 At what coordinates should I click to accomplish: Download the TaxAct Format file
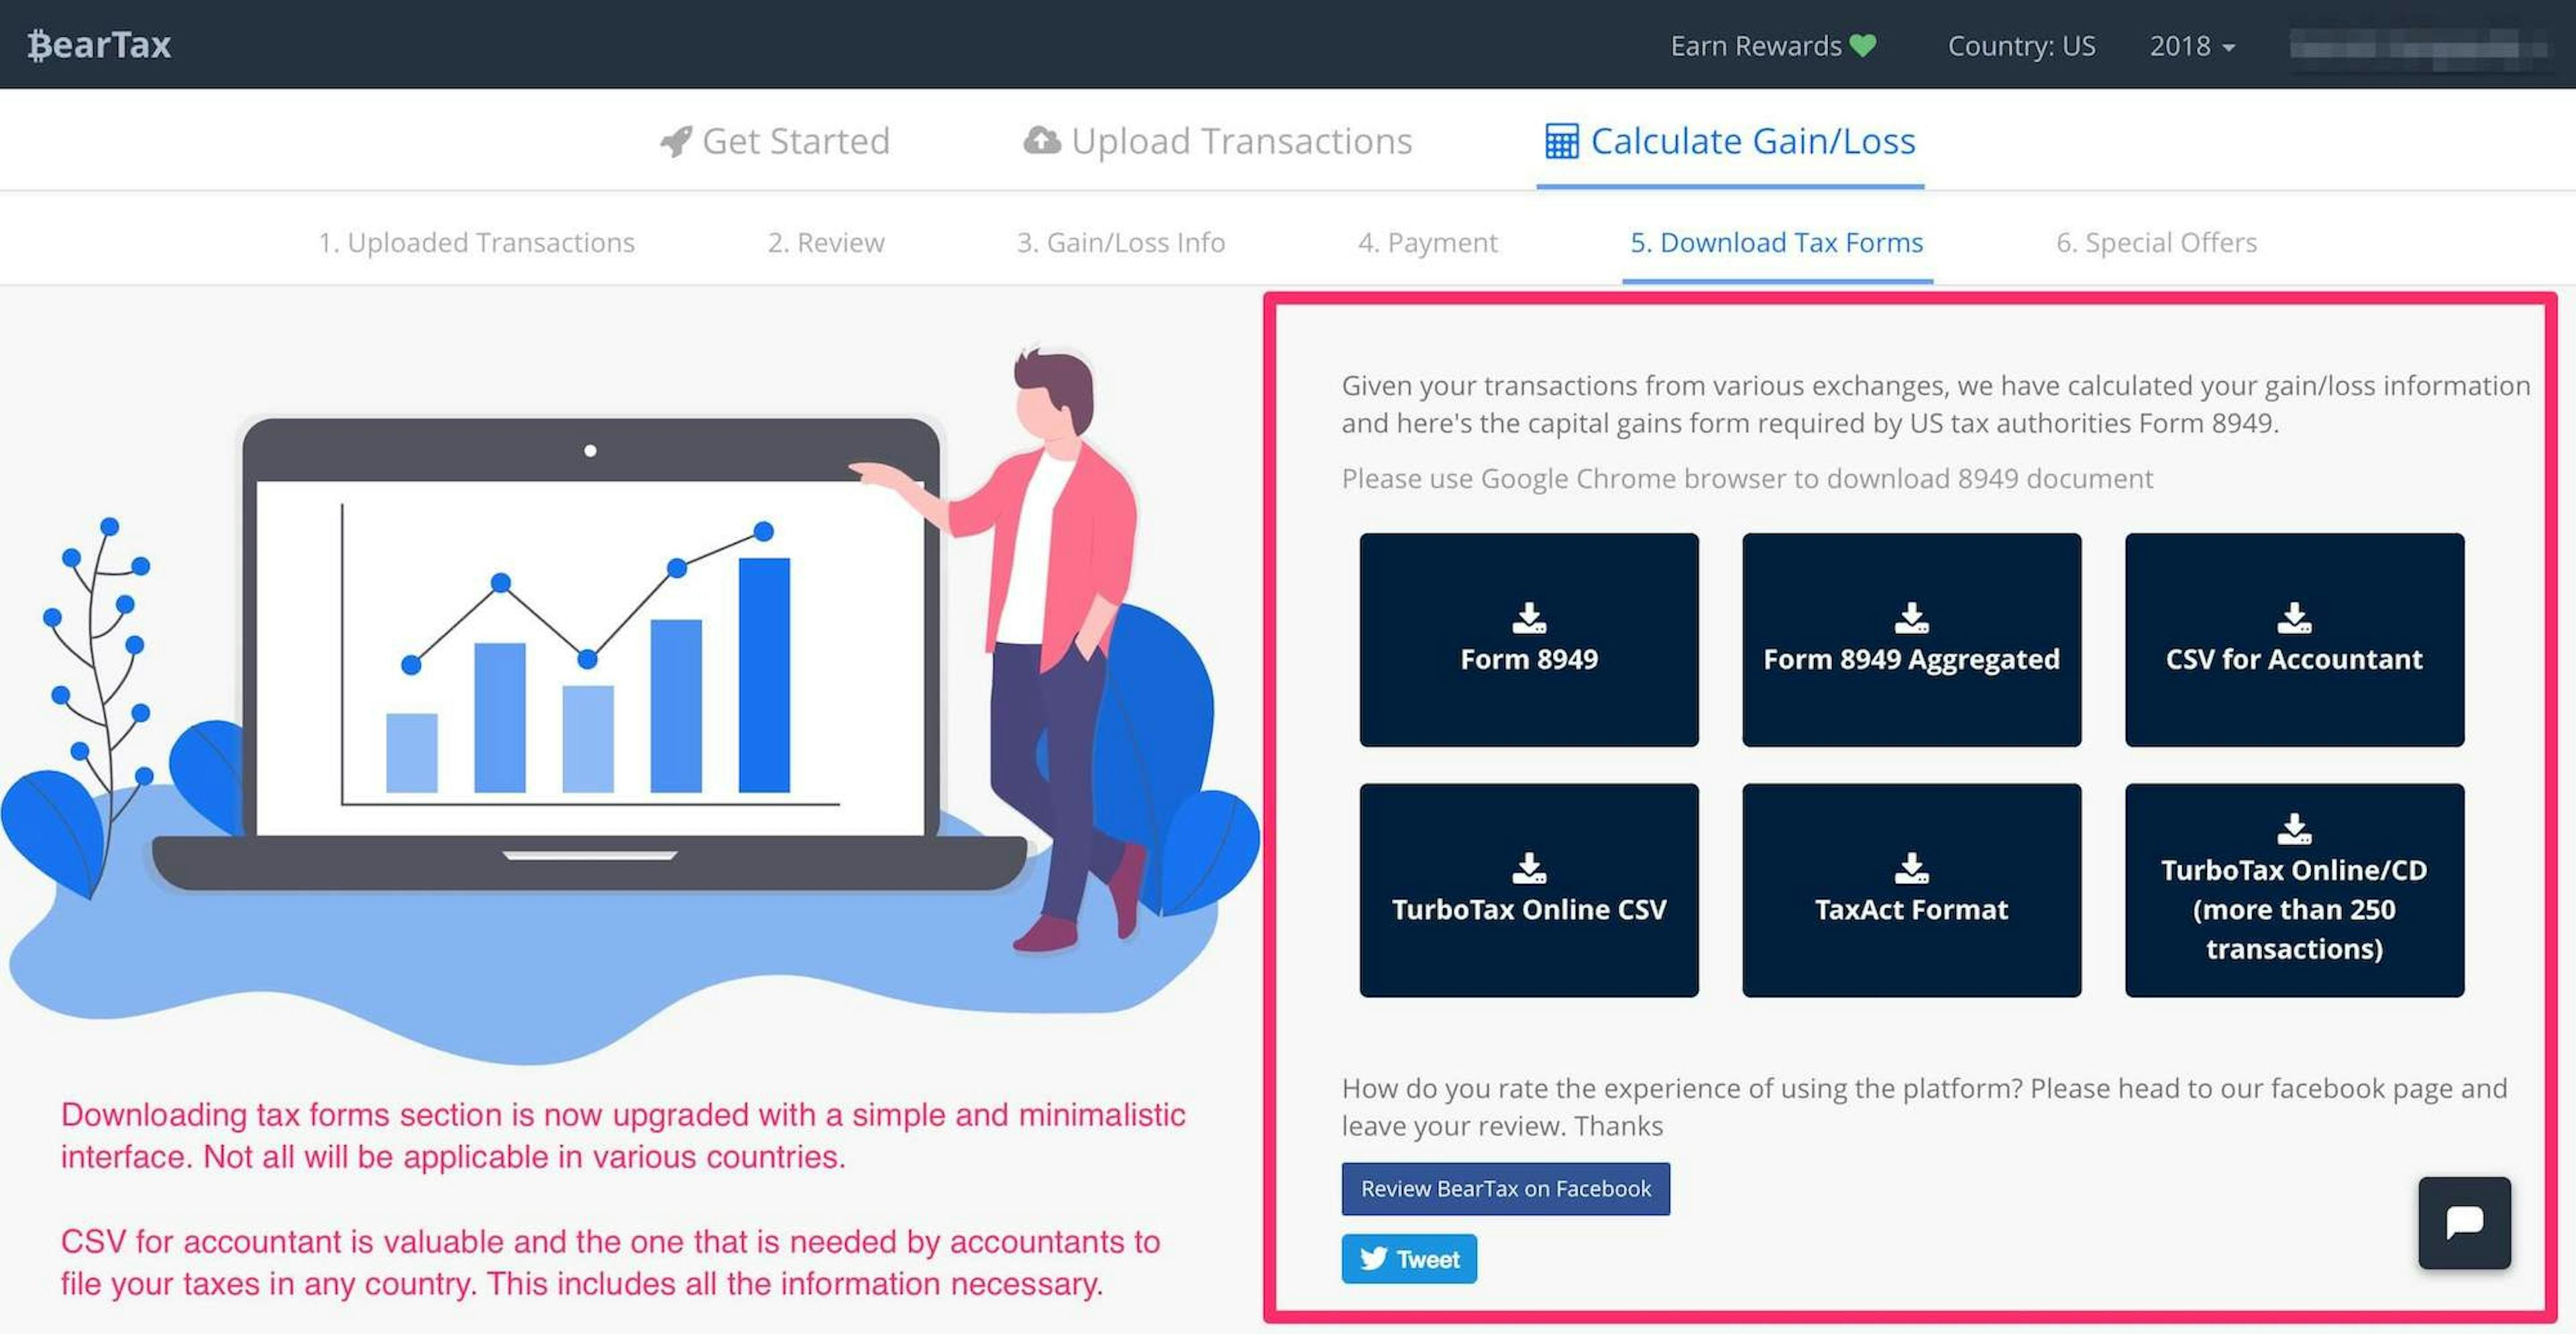pos(1911,890)
